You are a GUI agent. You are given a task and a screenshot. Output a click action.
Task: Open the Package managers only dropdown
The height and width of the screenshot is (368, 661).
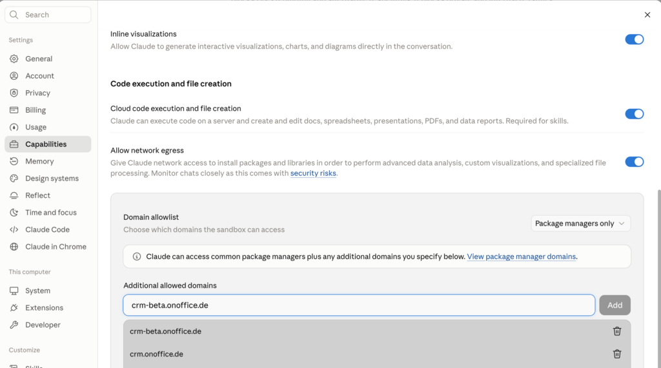pos(580,223)
